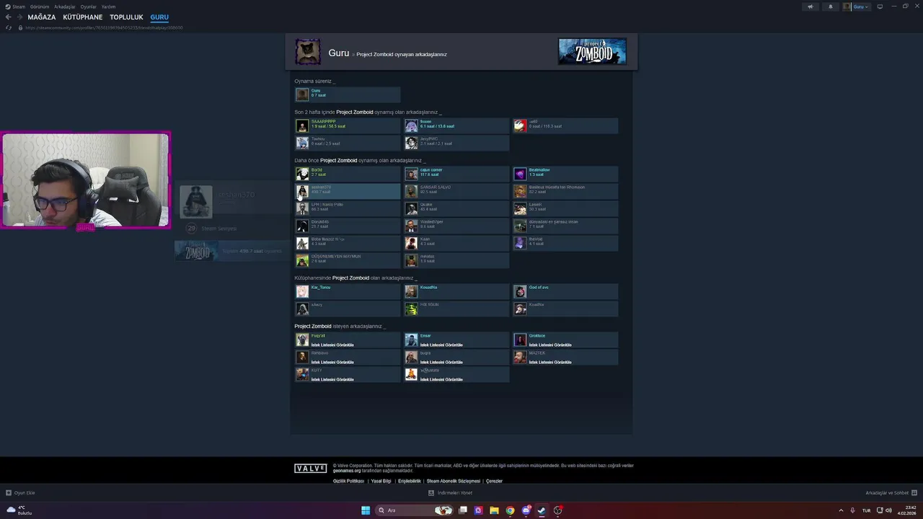Switch to the GURU tab
The height and width of the screenshot is (519, 923).
pyautogui.click(x=159, y=17)
